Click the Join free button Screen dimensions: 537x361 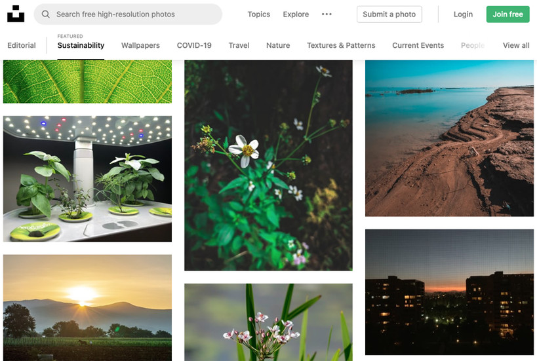point(507,14)
